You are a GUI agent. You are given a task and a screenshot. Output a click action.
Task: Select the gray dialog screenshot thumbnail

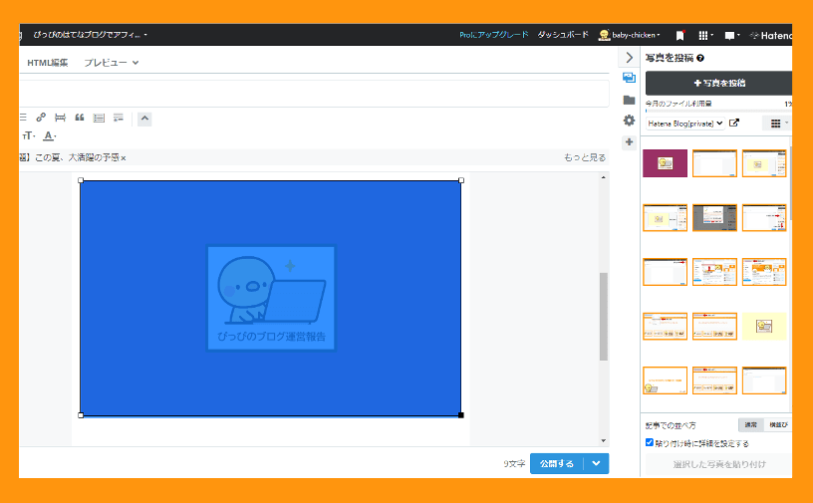[714, 217]
